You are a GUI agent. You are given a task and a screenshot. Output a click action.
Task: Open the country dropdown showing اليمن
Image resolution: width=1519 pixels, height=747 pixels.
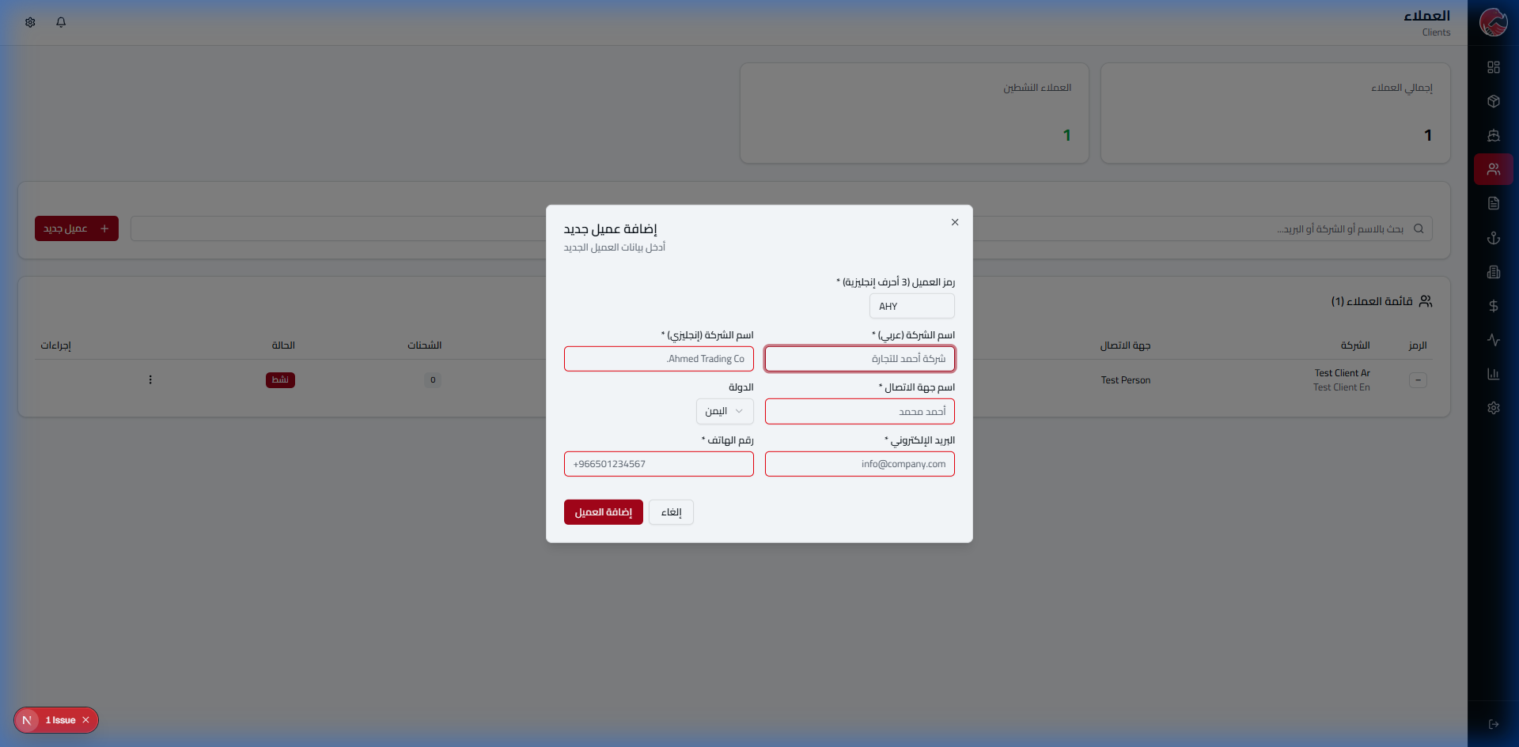click(724, 411)
